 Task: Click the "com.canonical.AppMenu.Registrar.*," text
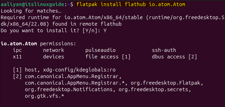76,83
